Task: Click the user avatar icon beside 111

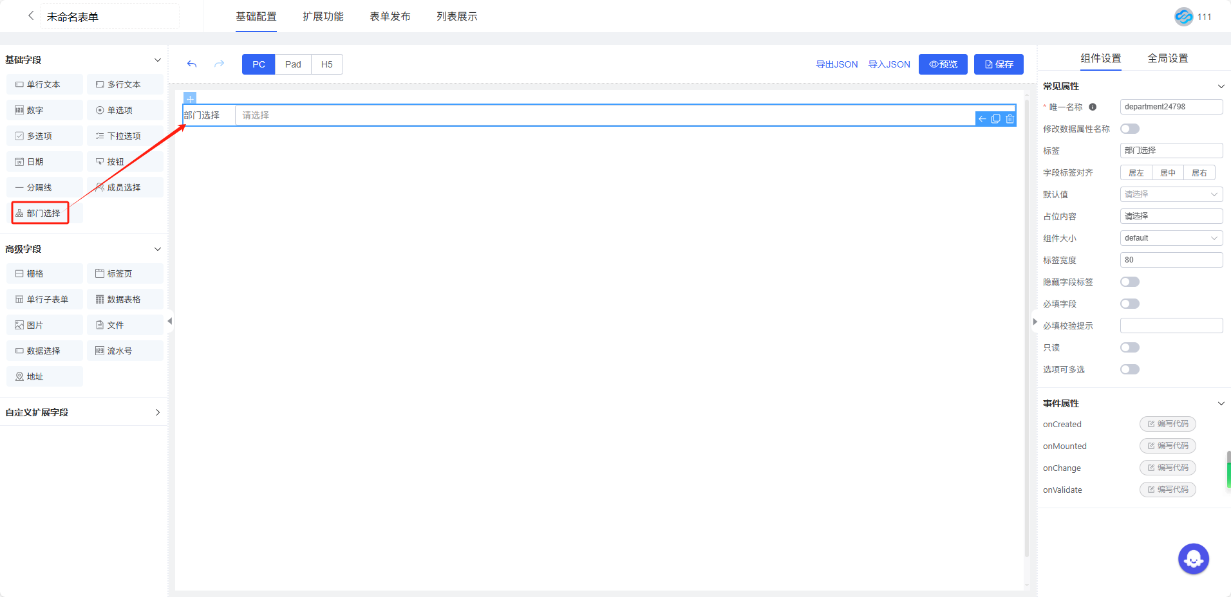Action: pyautogui.click(x=1183, y=17)
